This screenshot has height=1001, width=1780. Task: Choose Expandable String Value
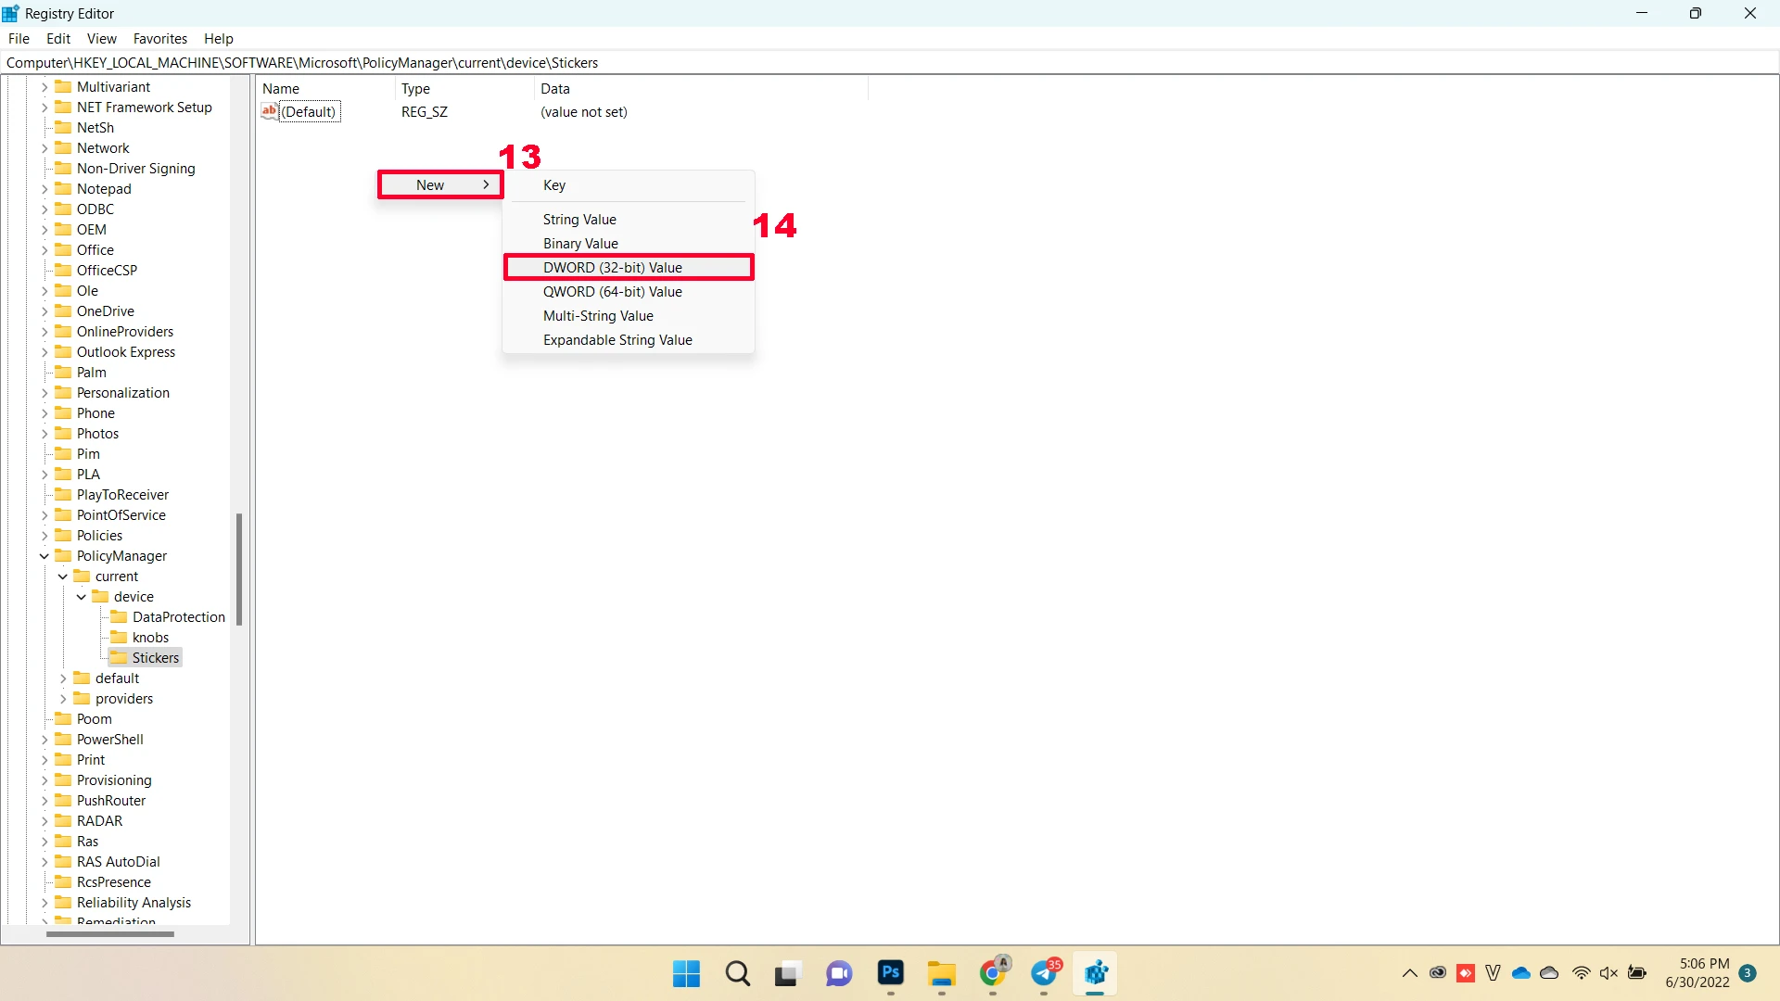(629, 339)
